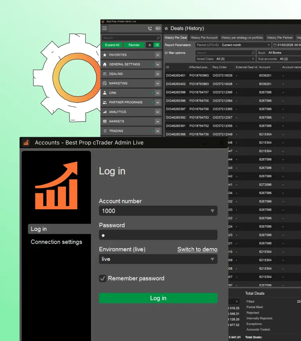This screenshot has height=341, width=301.
Task: Click the UI filter options Search field
Action: (x=225, y=53)
